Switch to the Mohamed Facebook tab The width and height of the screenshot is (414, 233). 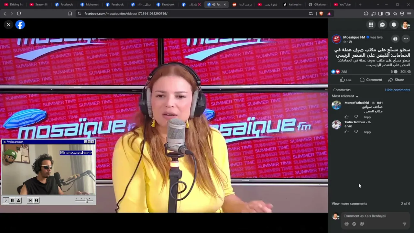tap(90, 5)
